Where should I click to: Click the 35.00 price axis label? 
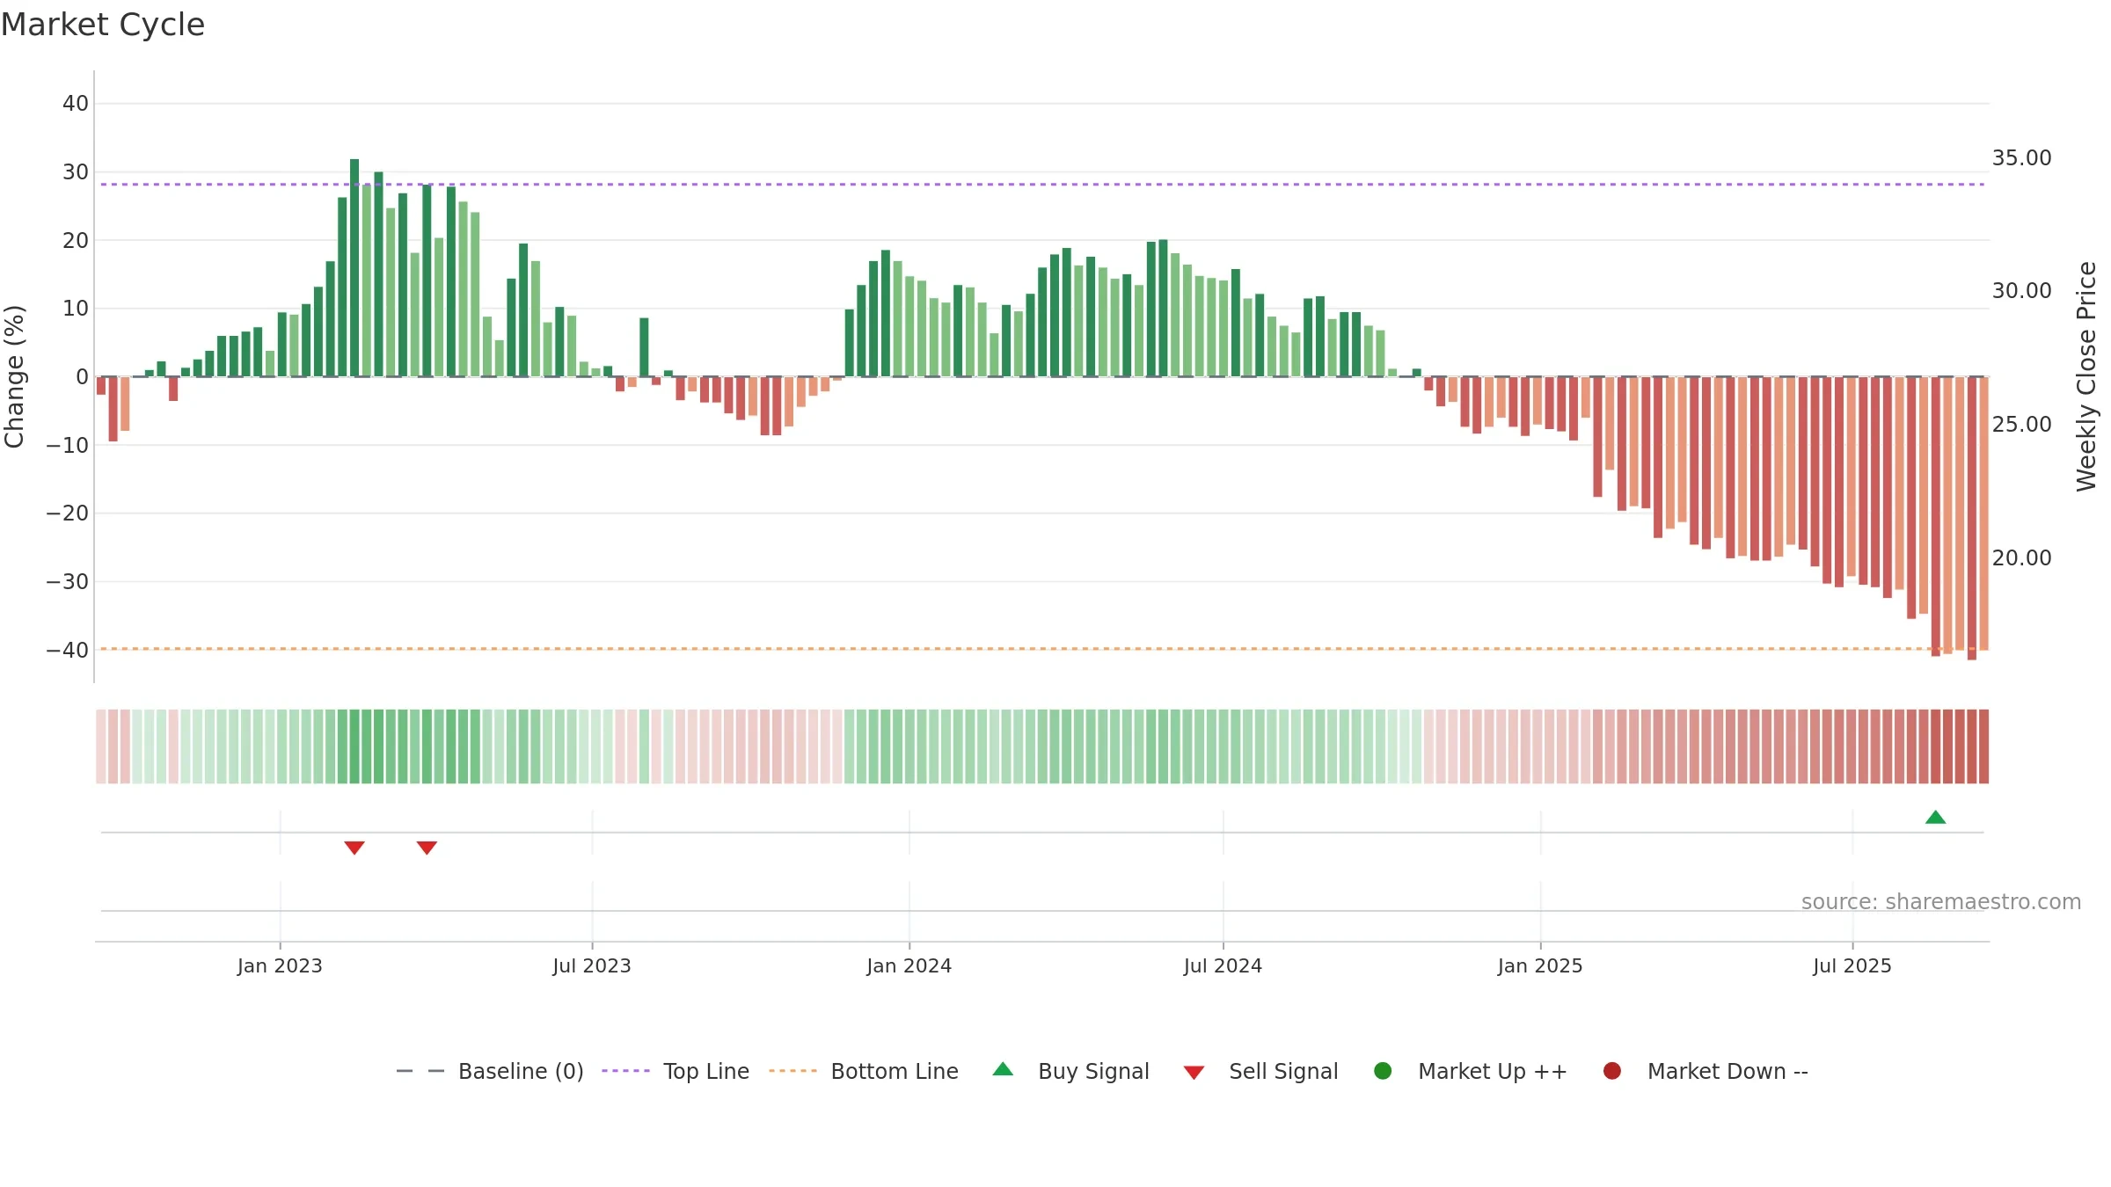pos(2021,158)
